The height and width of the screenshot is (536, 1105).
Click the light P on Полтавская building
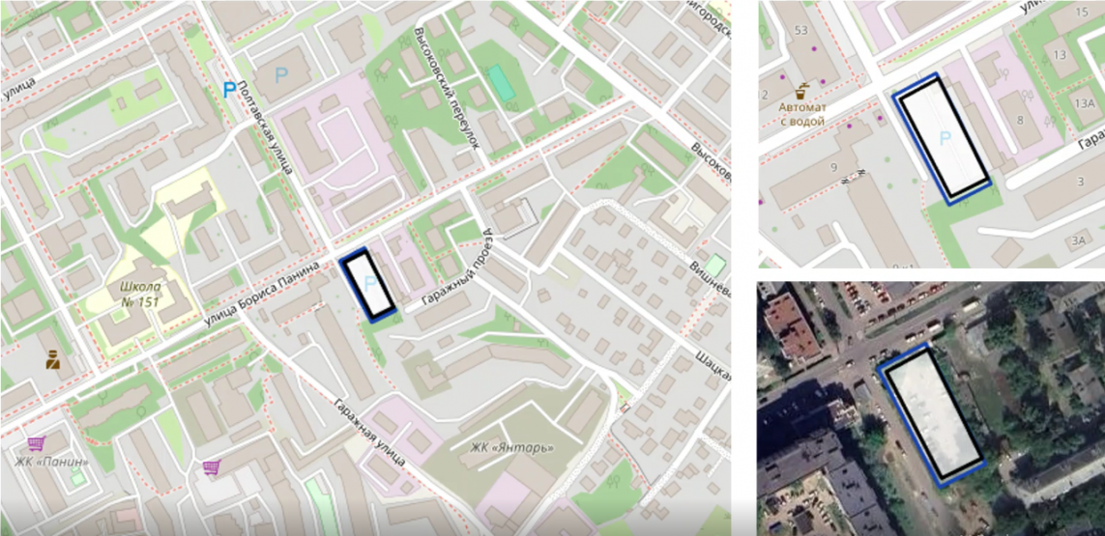(281, 75)
